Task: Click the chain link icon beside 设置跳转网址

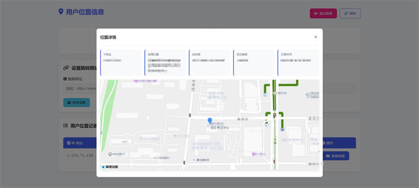Action: tap(66, 68)
